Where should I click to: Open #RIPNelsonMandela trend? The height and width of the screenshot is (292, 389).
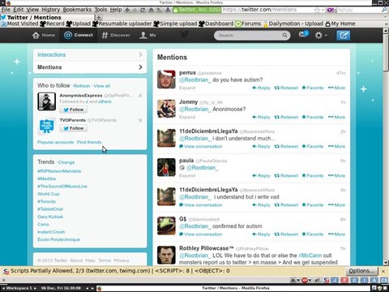tap(59, 171)
